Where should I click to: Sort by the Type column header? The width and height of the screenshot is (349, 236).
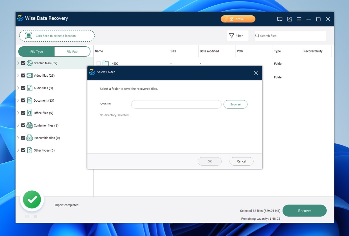coord(287,51)
